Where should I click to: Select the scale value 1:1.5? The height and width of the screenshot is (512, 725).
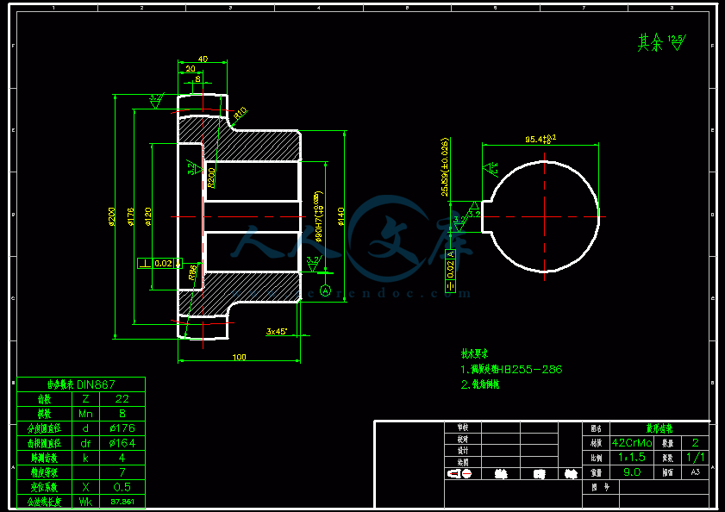pyautogui.click(x=632, y=458)
